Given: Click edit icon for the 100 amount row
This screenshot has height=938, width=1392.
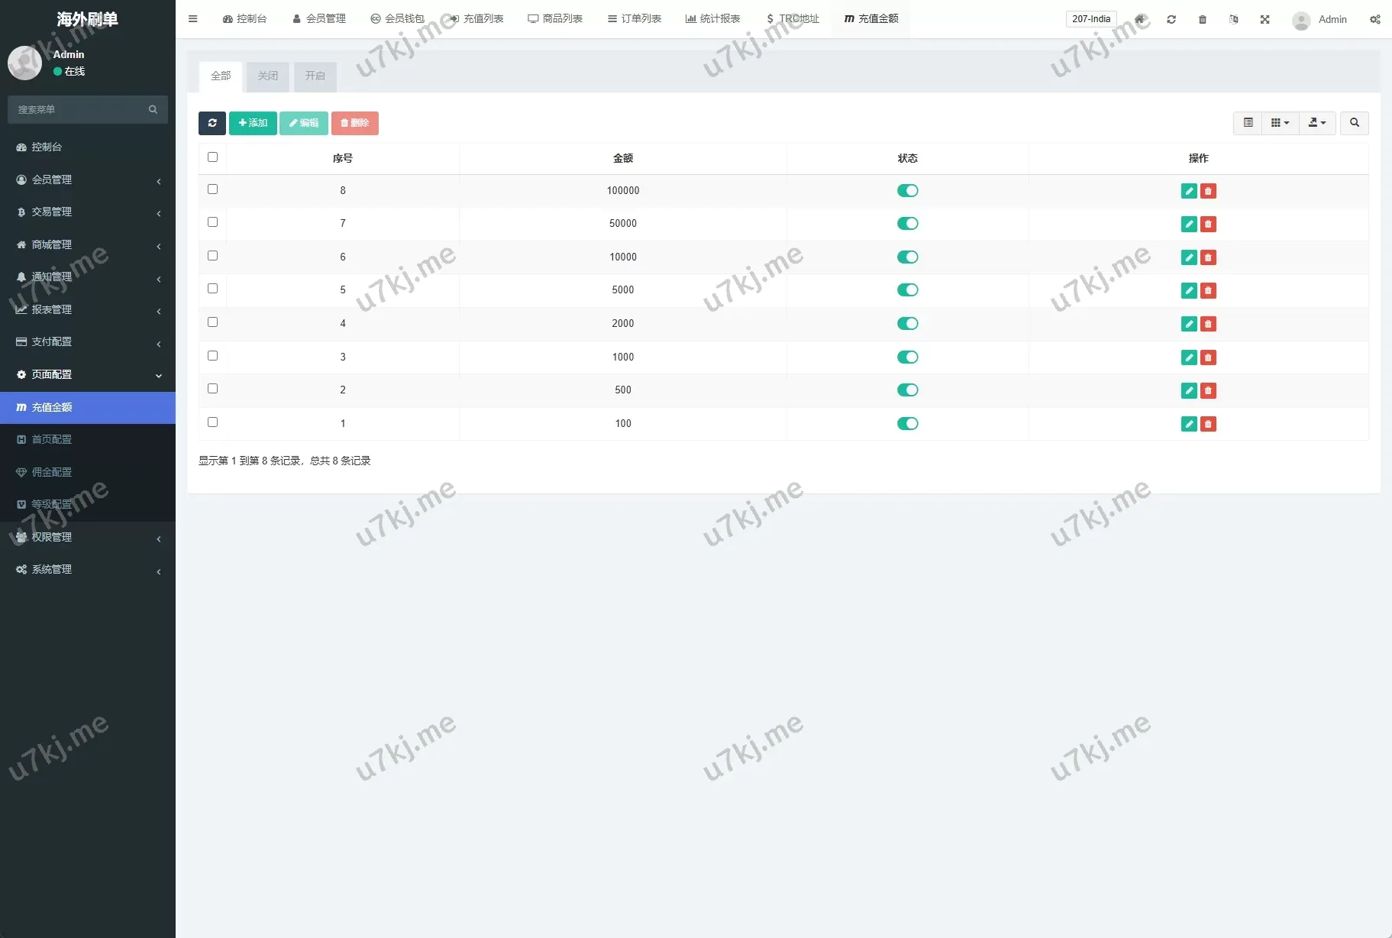Looking at the screenshot, I should click(1188, 424).
